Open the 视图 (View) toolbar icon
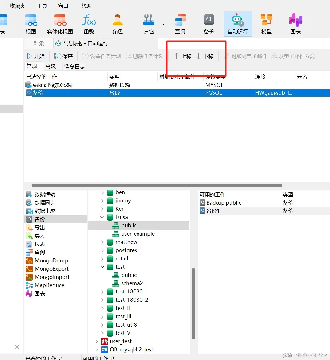Viewport: 330px width, 360px height. tap(31, 24)
